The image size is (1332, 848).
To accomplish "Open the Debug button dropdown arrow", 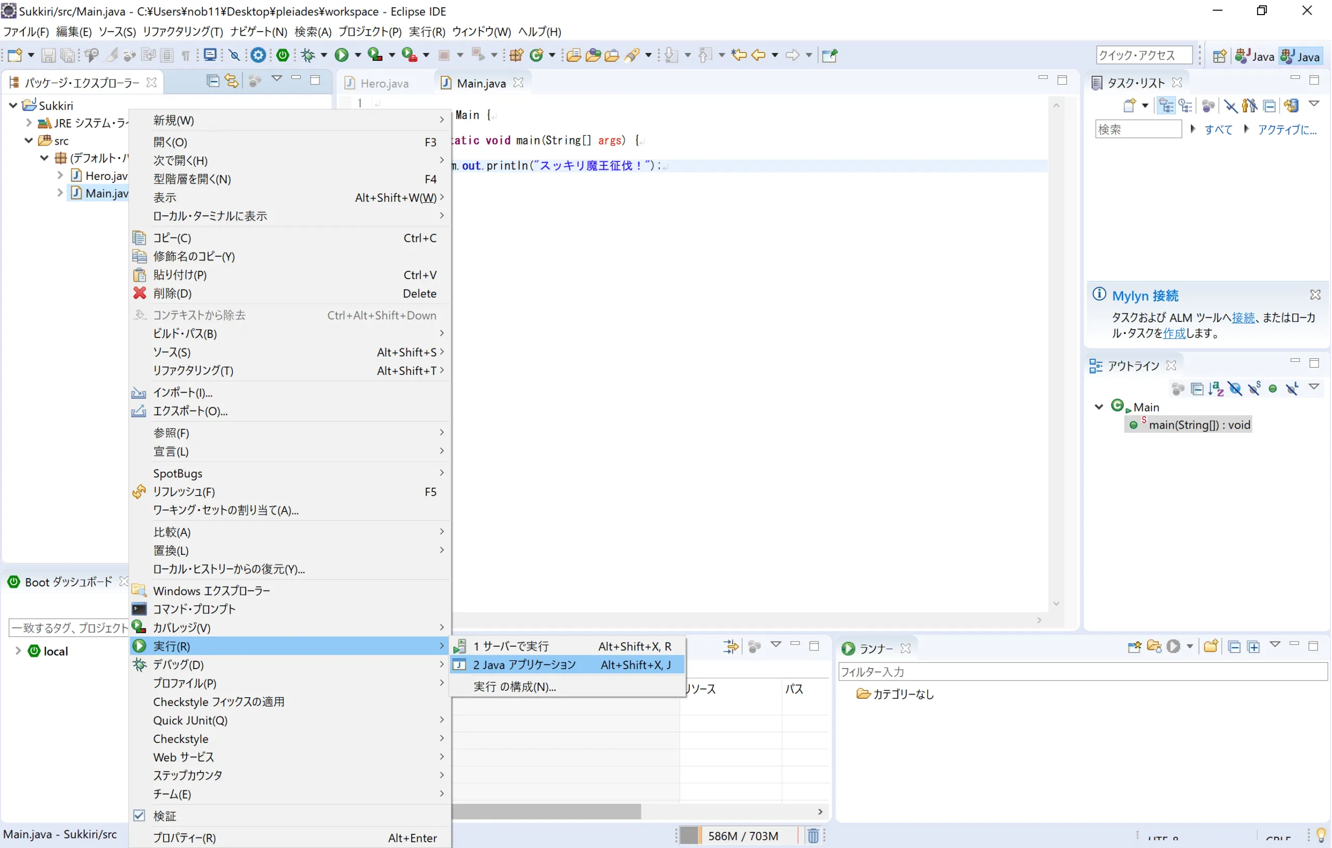I will tap(324, 55).
